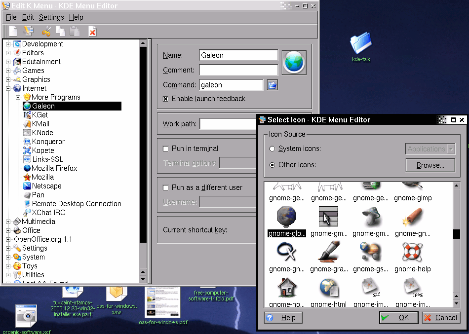Click the Copy toolbar icon
The width and height of the screenshot is (469, 334).
[x=61, y=31]
